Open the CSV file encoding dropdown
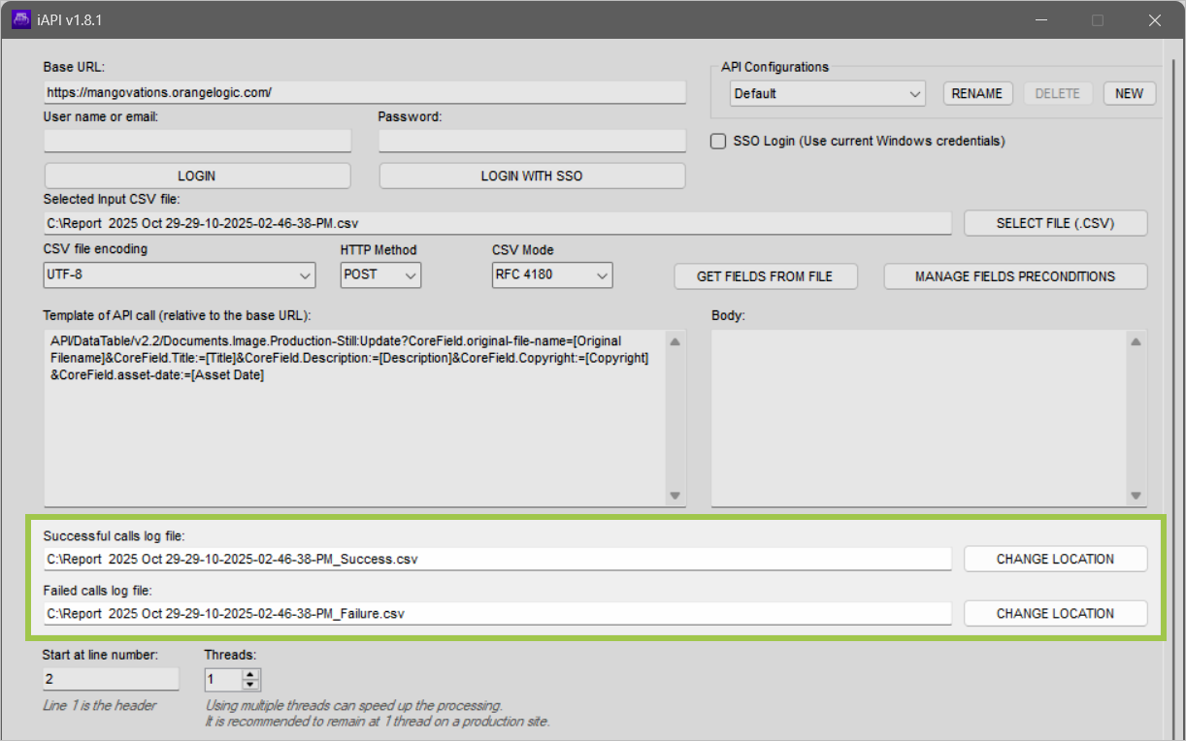 pos(306,275)
